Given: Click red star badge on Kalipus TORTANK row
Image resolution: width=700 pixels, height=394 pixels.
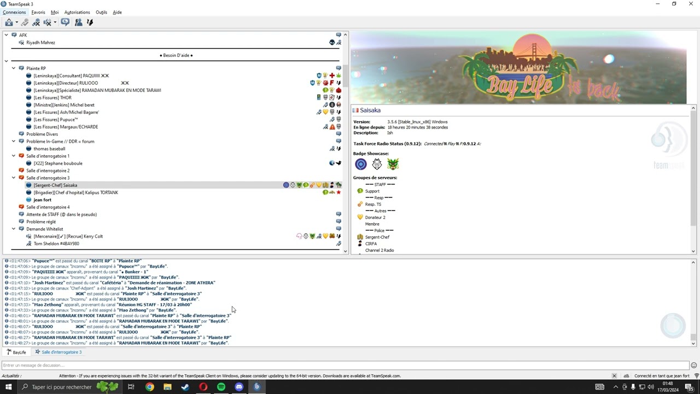Looking at the screenshot, I should click(339, 193).
